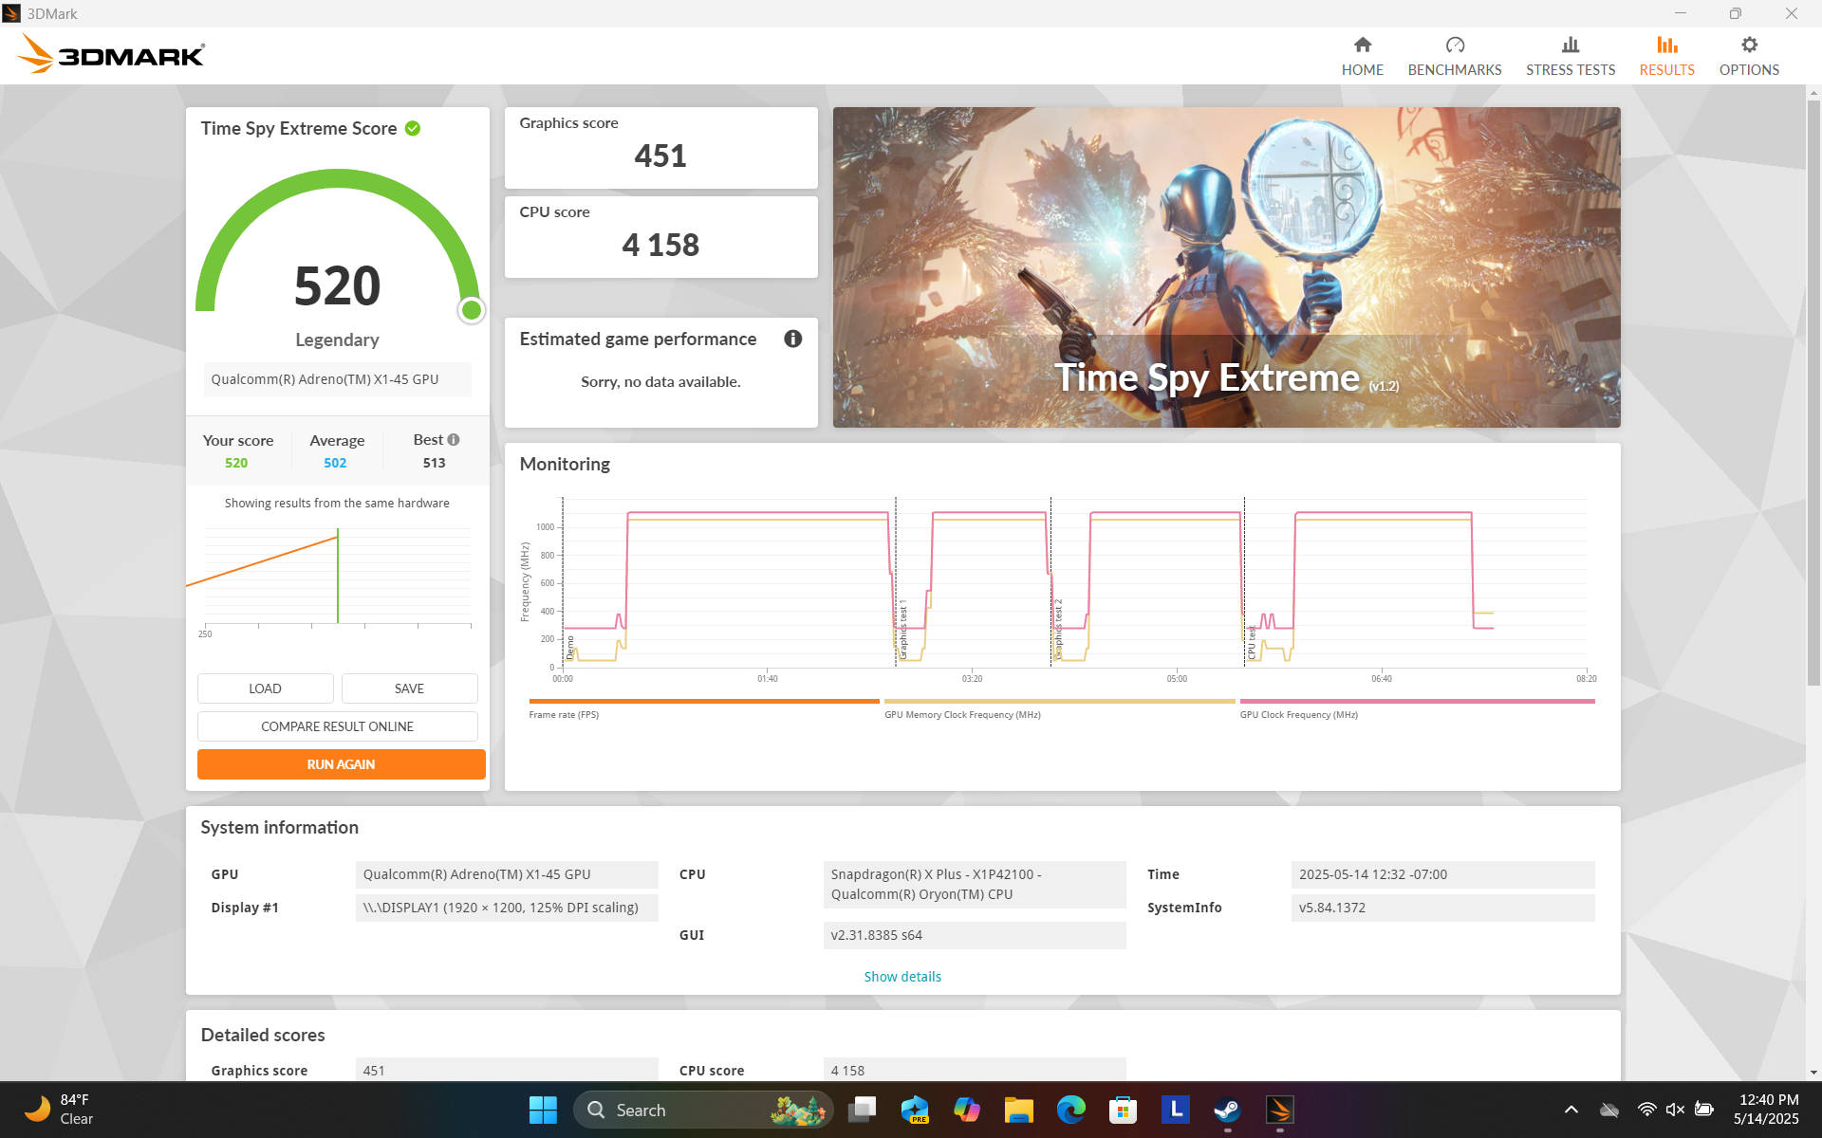The image size is (1822, 1138).
Task: Click Compare Result Online button
Action: point(337,726)
